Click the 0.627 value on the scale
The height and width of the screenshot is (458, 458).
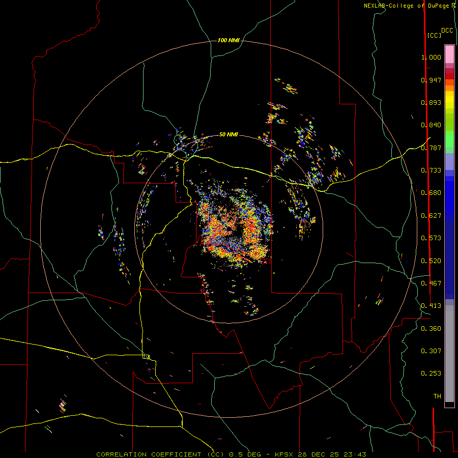(x=431, y=216)
